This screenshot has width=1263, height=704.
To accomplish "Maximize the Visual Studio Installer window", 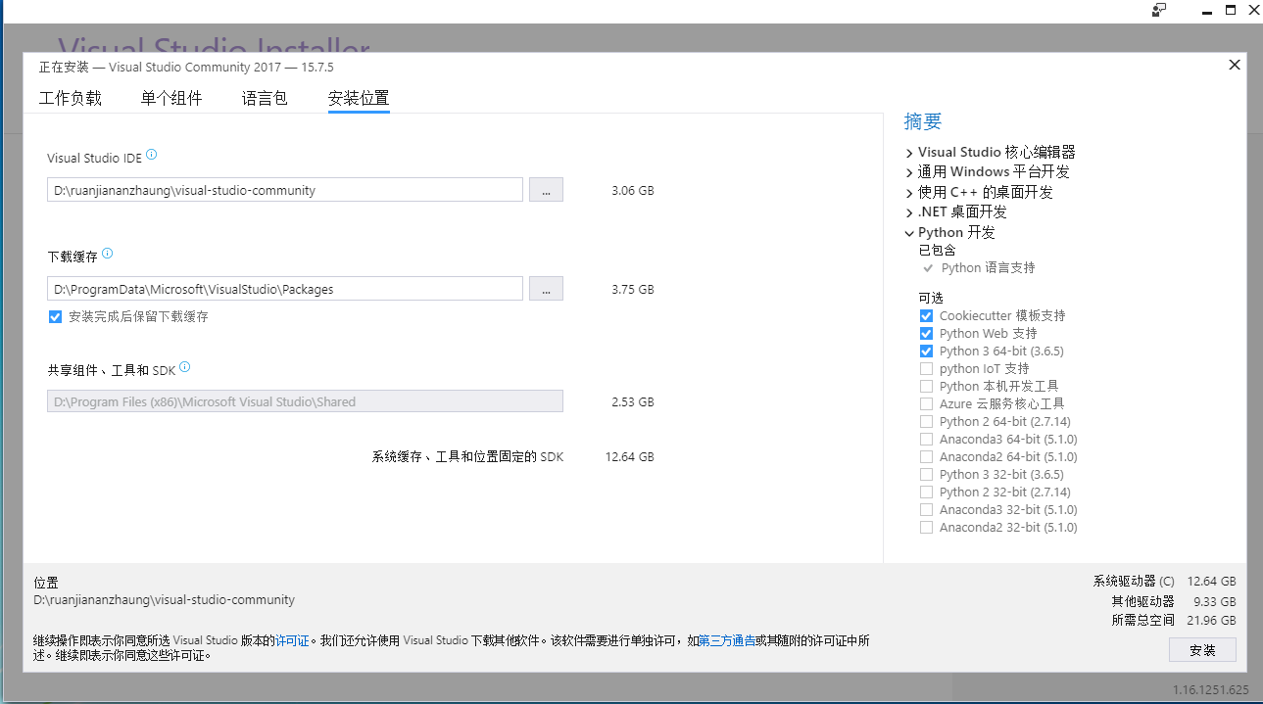I will click(x=1231, y=10).
